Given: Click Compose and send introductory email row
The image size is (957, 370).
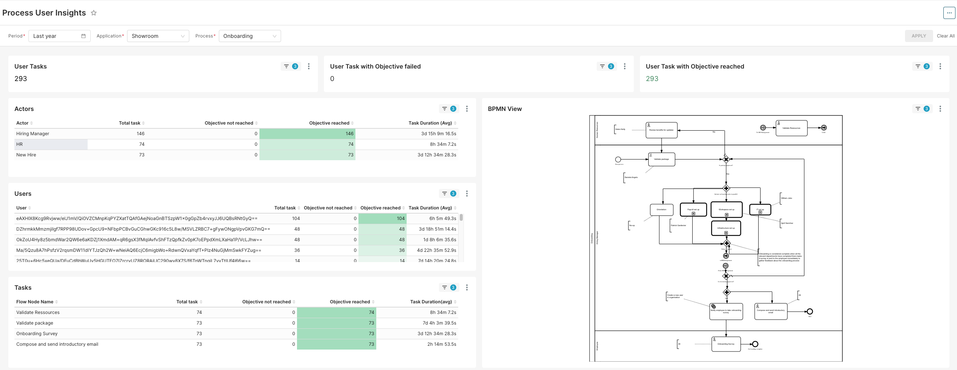Looking at the screenshot, I should (x=236, y=344).
